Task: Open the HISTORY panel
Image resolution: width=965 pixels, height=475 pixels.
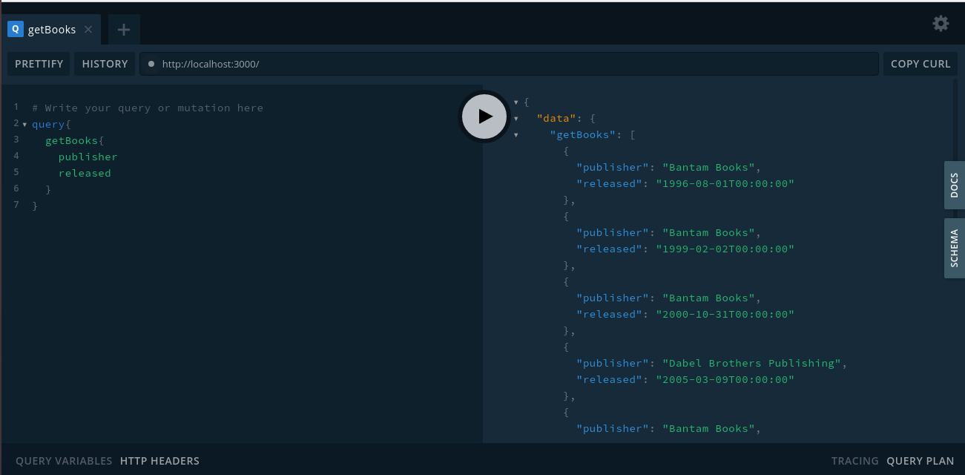Action: pos(105,64)
